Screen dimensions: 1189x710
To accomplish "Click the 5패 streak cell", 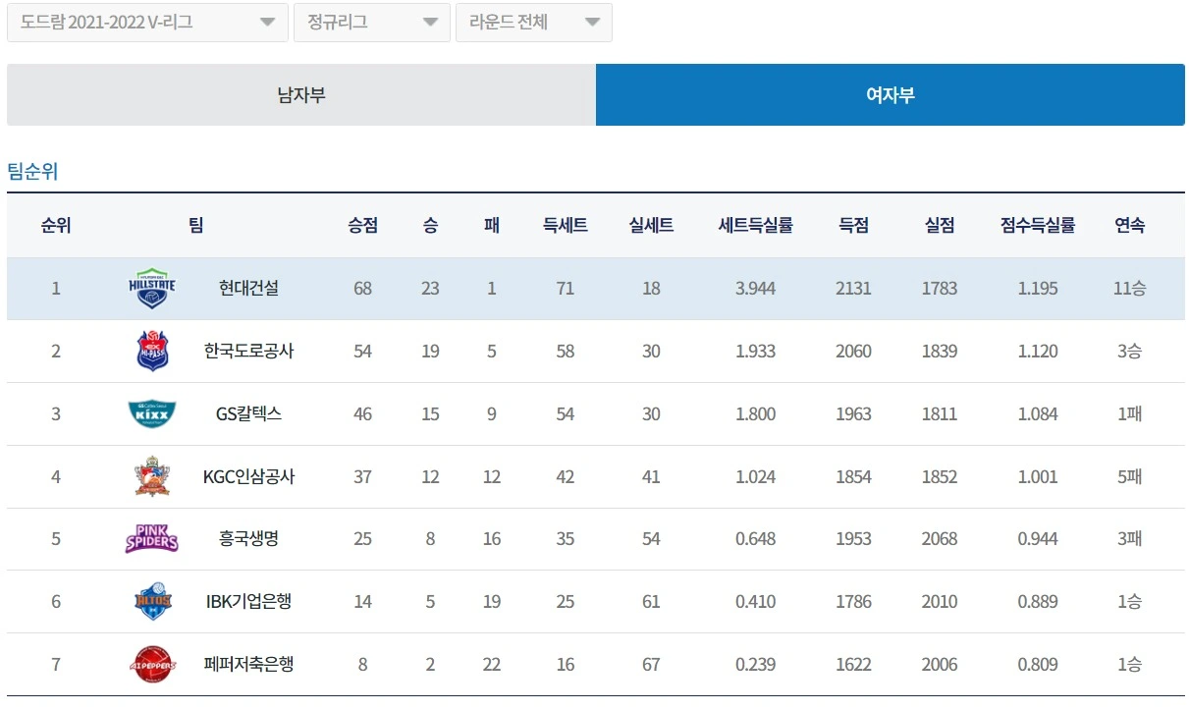I will tap(1130, 476).
